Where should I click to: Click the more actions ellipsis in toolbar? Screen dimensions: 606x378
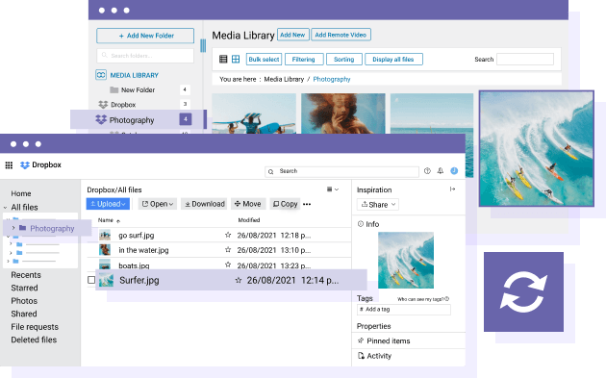click(x=307, y=204)
